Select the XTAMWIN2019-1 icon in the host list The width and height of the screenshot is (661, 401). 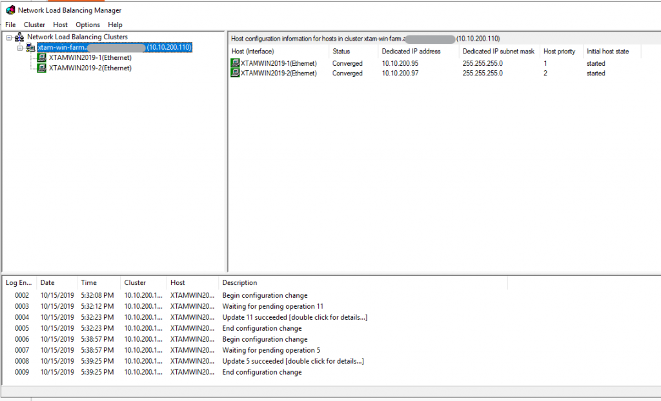click(x=235, y=63)
